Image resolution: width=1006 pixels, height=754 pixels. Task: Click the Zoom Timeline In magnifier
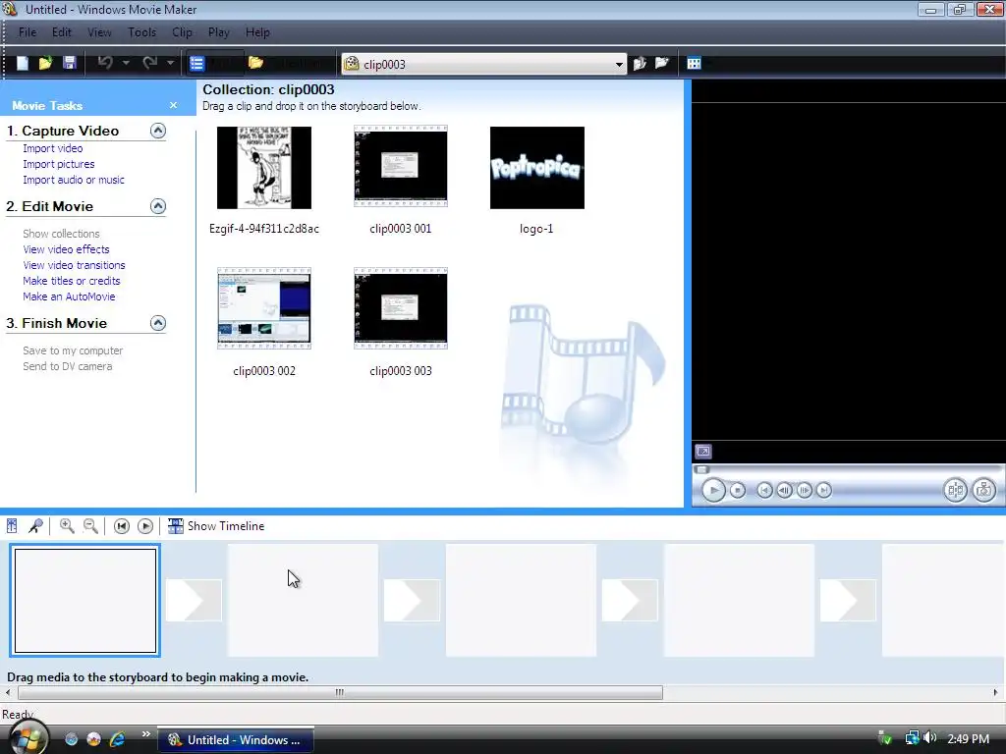click(67, 526)
